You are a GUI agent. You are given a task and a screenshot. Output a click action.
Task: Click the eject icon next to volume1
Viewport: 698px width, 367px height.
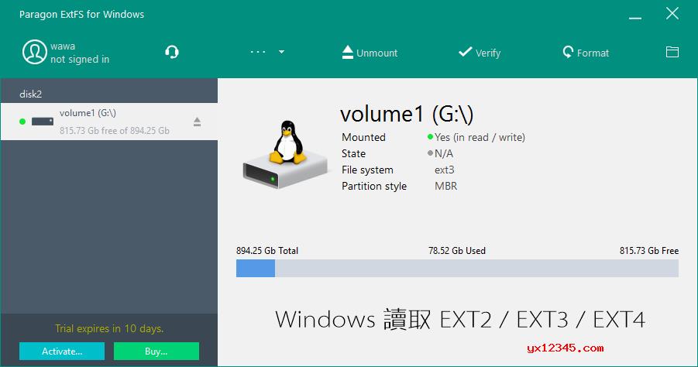point(198,122)
